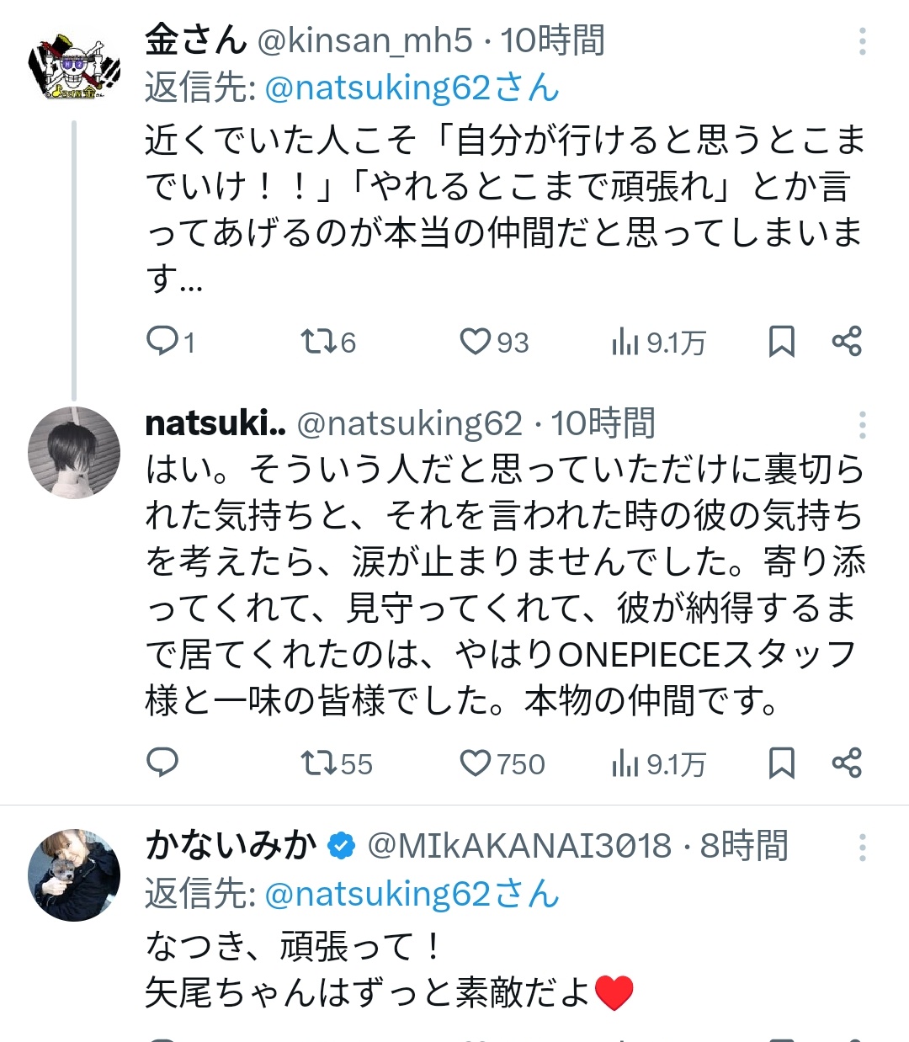Open @natsuking62 mention link in 金さん's reply
Viewport: 909px width, 1042px height.
coord(412,88)
